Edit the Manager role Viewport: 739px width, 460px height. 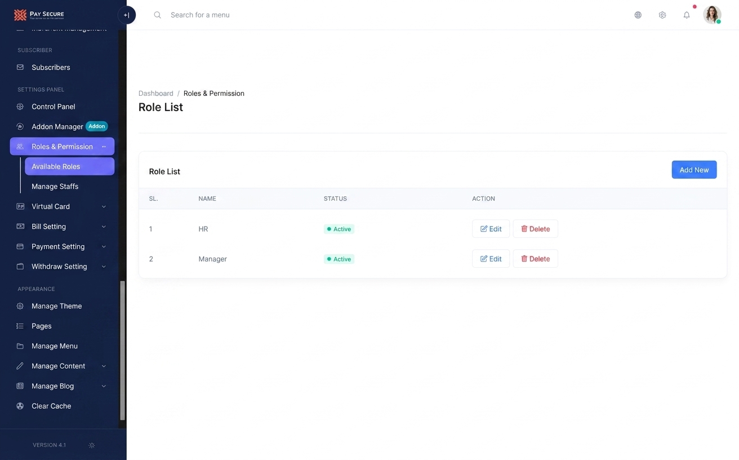coord(491,259)
